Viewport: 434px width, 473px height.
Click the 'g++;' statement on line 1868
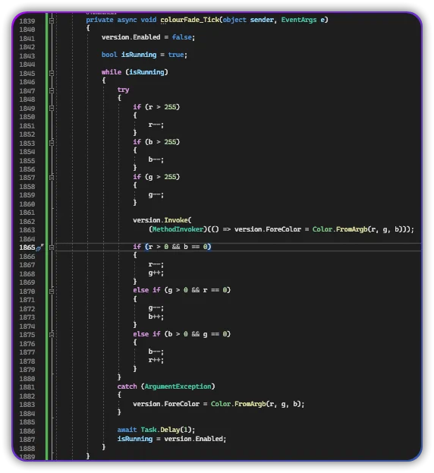pyautogui.click(x=156, y=273)
